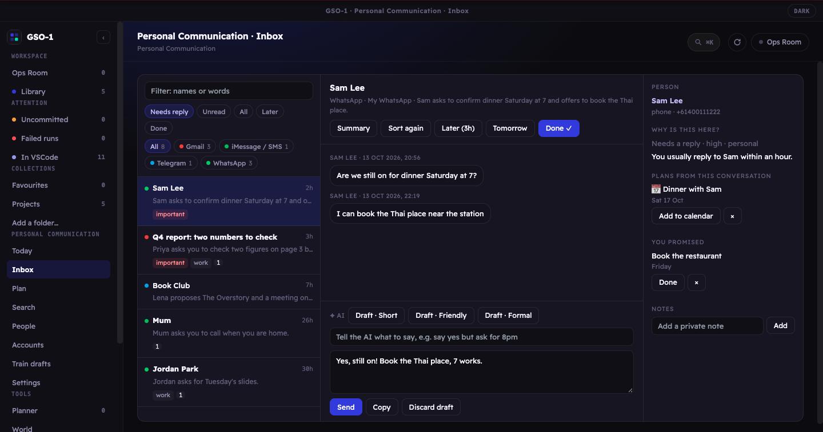Screen dimensions: 823x432
Task: Click the sidebar vertical scrollbar
Action: [120, 183]
